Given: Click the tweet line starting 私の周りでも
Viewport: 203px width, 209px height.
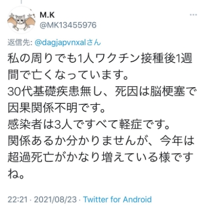Looking at the screenshot, I should pos(100,59).
